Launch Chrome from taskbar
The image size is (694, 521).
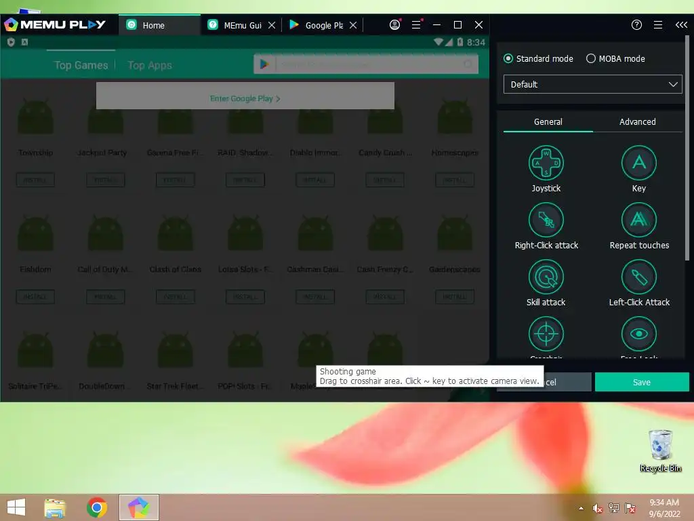pos(97,507)
